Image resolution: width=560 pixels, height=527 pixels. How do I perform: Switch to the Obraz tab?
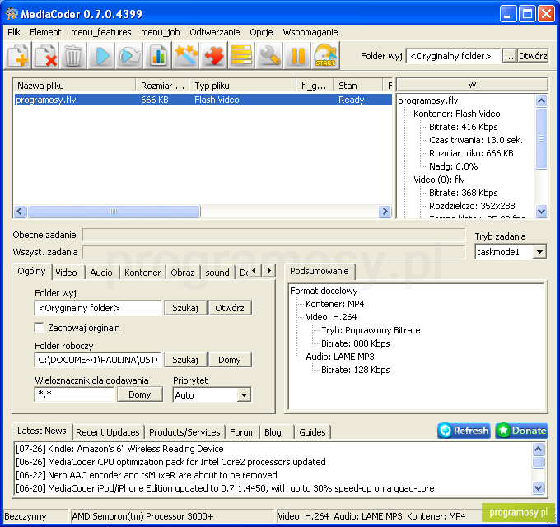(183, 273)
